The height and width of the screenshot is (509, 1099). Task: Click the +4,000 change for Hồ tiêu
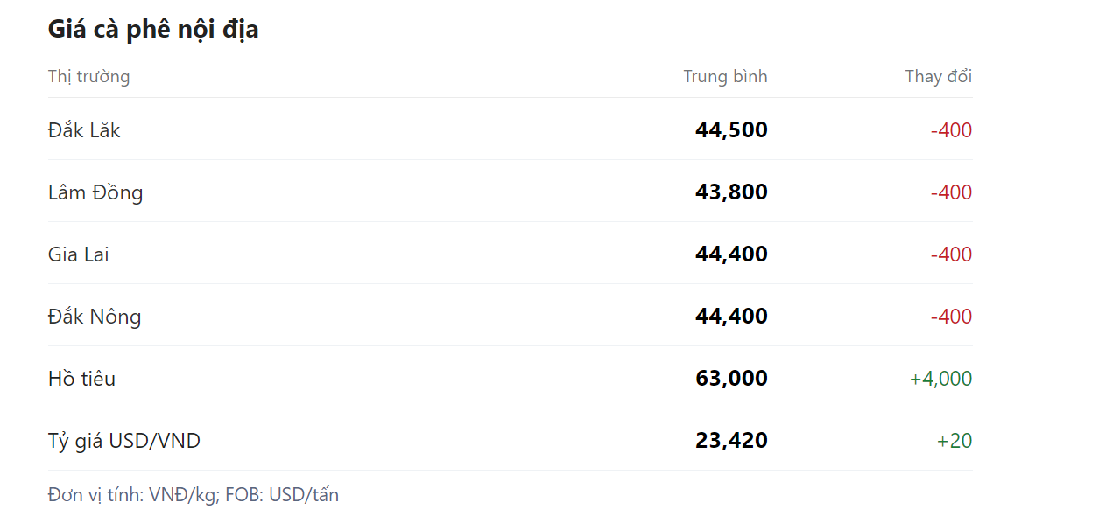940,379
